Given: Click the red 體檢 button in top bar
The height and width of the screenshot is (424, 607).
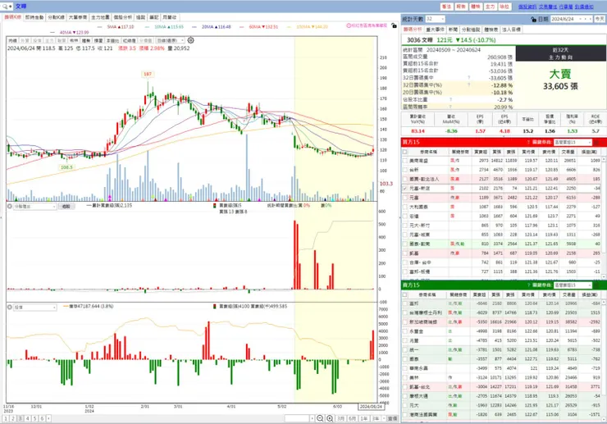Looking at the screenshot, I should coord(476,7).
